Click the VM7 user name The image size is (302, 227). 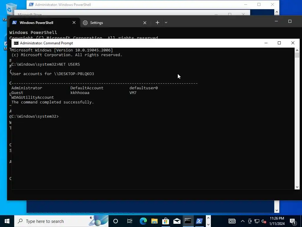(x=133, y=93)
